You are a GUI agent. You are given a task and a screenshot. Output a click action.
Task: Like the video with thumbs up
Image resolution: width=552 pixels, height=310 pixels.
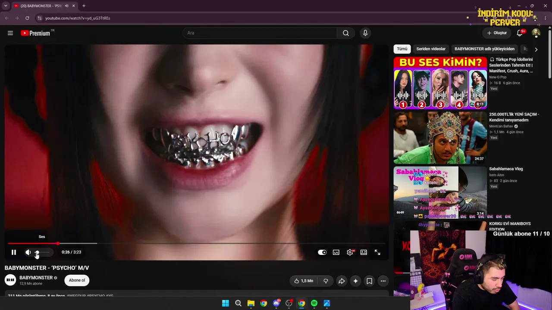tap(304, 281)
